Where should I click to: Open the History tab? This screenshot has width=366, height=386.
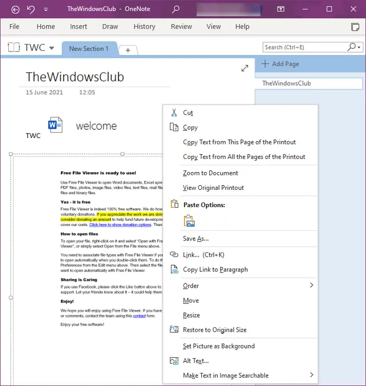144,26
